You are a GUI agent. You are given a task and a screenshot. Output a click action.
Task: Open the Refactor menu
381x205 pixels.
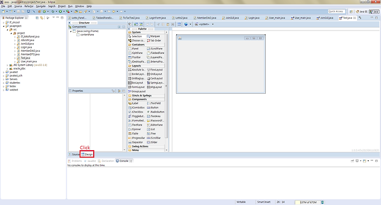(29, 6)
